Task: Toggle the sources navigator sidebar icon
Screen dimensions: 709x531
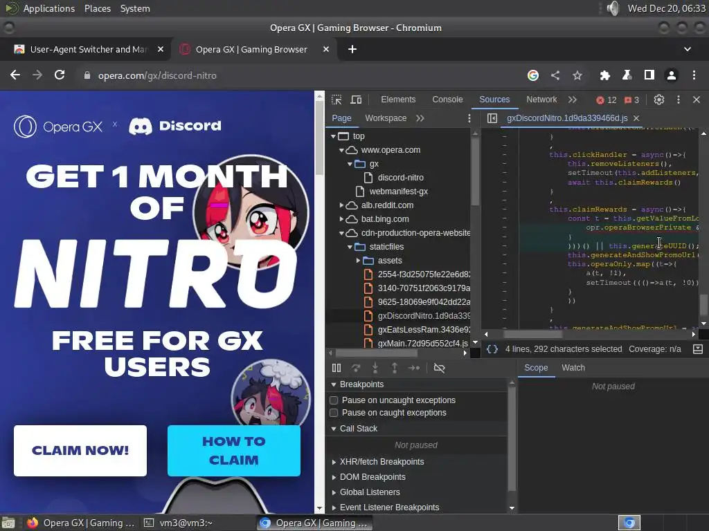Action: click(492, 118)
